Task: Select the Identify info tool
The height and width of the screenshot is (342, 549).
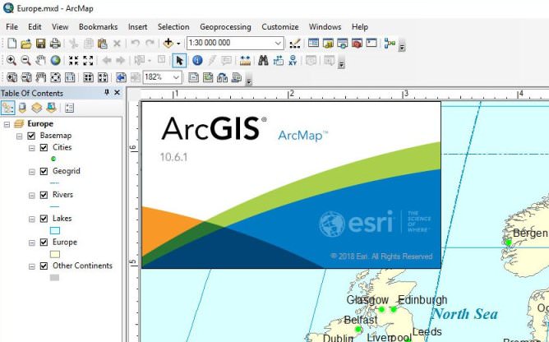Action: [x=197, y=60]
